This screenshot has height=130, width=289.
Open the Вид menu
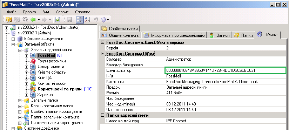(46, 12)
